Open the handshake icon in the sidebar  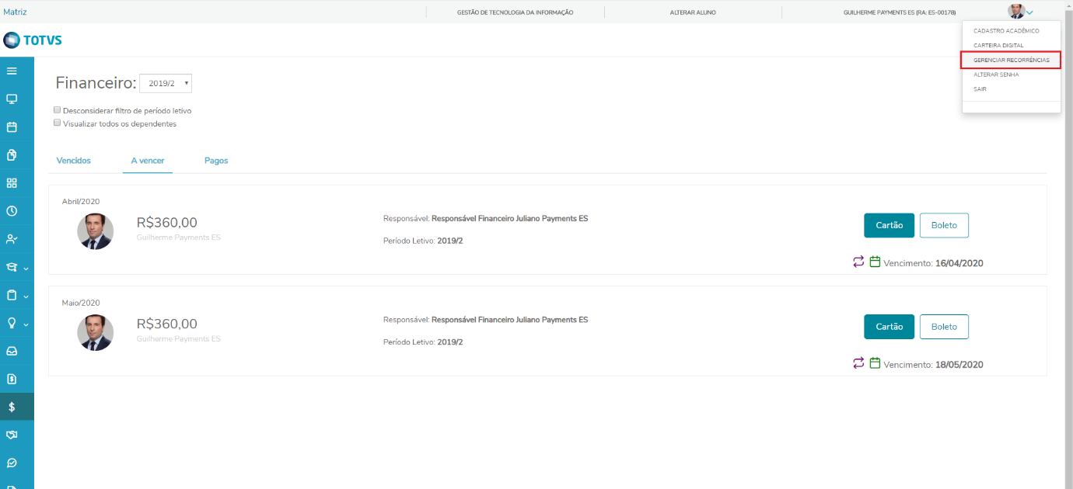point(12,435)
